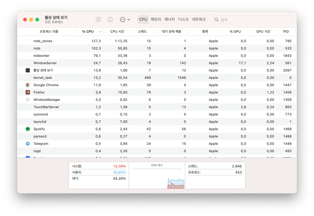Viewport: 314px width, 216px height.
Task: Open the ellipsis more-options menu
Action: tap(125, 19)
